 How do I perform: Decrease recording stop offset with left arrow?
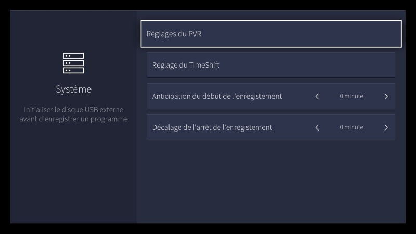tap(317, 127)
